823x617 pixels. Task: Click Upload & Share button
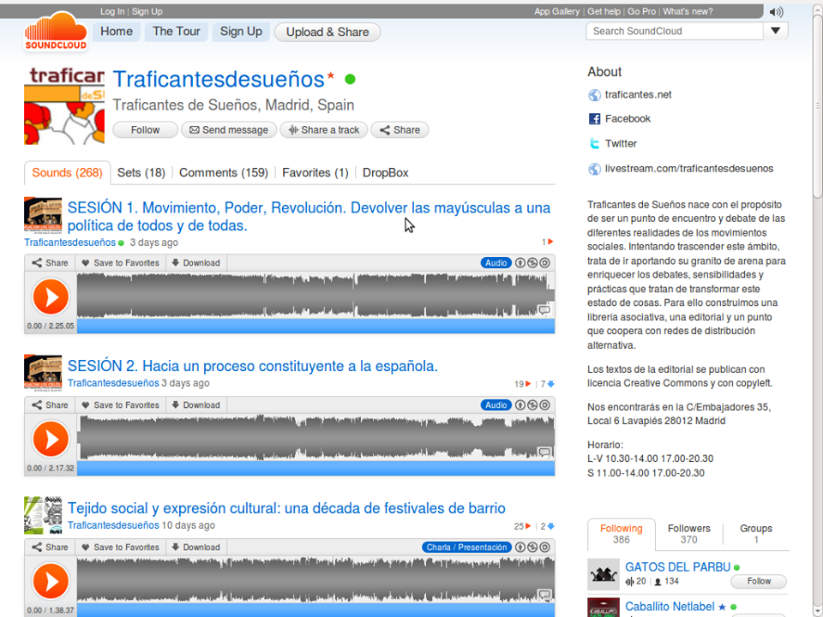(327, 32)
